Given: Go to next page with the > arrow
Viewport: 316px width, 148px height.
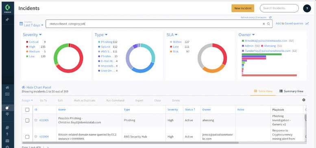Looking at the screenshot, I should point(48,147).
